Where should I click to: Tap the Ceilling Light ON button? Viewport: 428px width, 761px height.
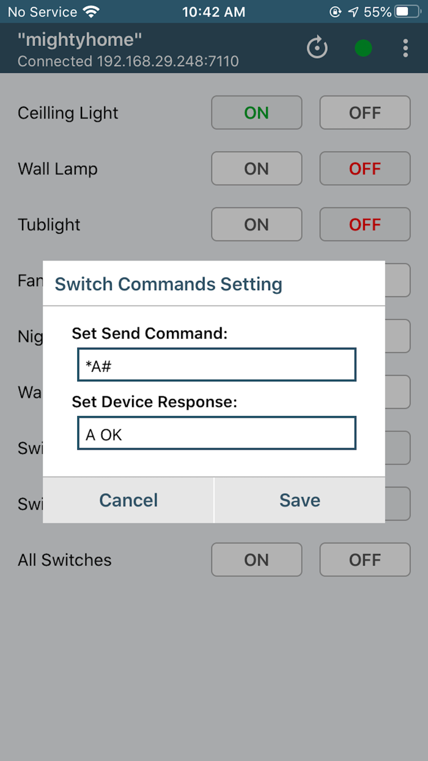pyautogui.click(x=256, y=113)
